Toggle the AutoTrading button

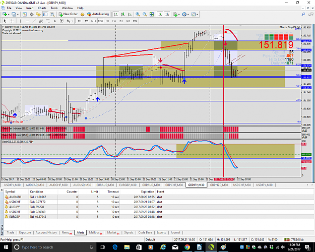click(98, 14)
